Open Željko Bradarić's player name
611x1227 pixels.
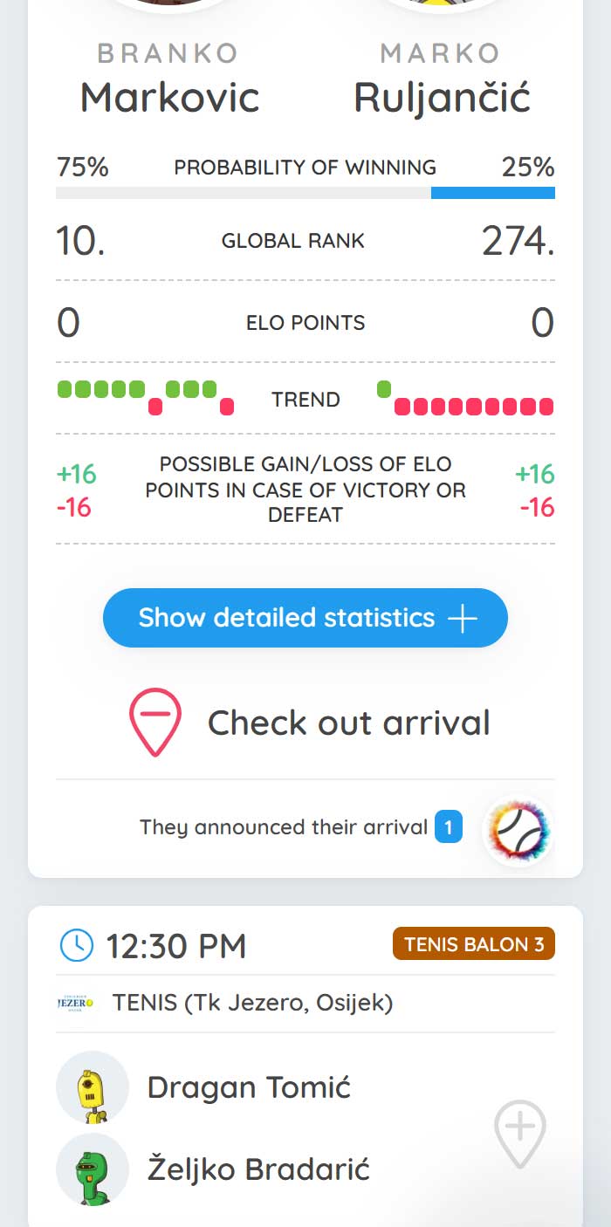click(x=258, y=1169)
